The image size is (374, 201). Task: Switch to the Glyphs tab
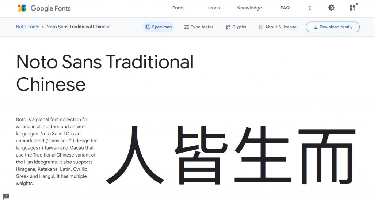[x=236, y=27]
